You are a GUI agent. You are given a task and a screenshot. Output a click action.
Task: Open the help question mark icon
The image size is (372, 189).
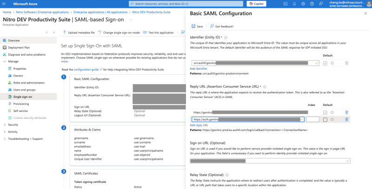[312, 4]
